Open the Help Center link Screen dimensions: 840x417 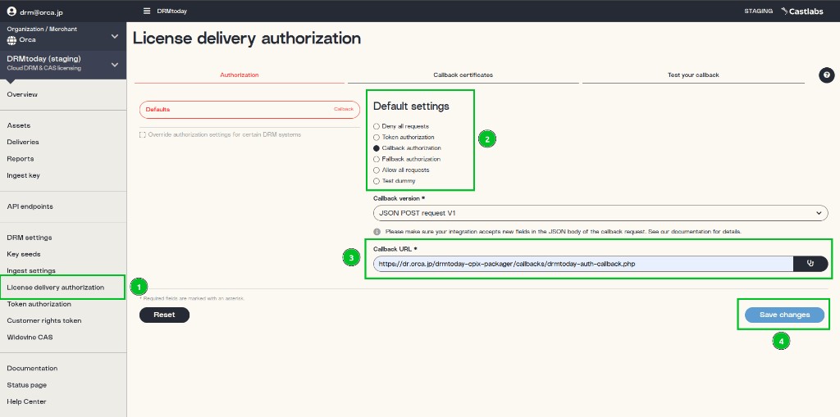pos(26,401)
